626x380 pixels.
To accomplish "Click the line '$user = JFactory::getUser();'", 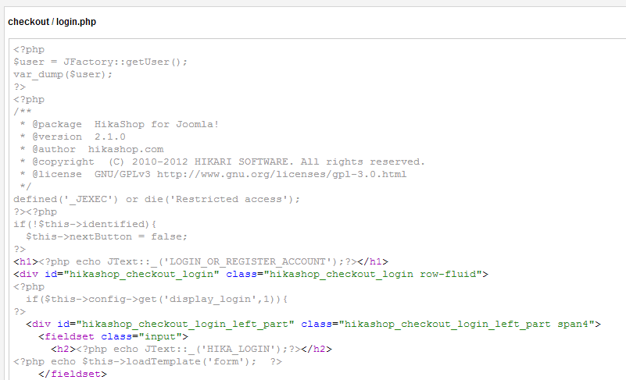I will click(100, 62).
